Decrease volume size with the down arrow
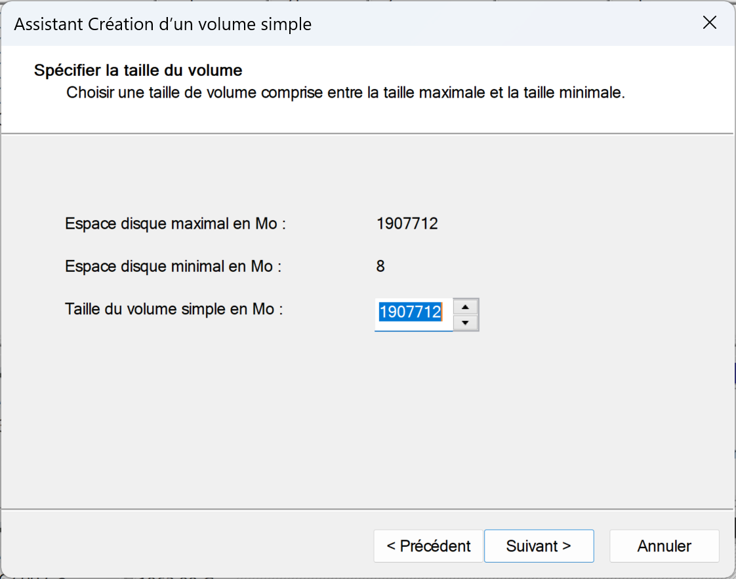The height and width of the screenshot is (579, 736). [465, 322]
